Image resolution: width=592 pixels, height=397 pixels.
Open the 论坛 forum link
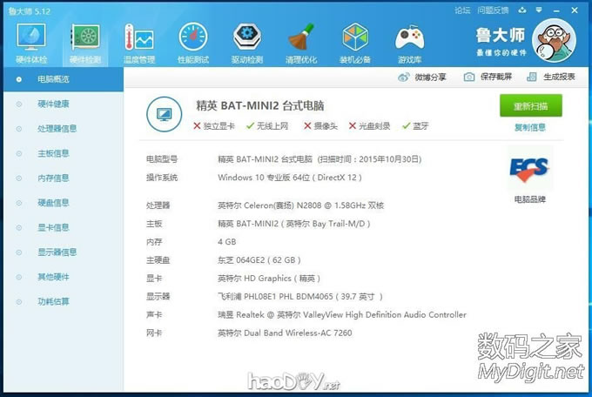[462, 10]
